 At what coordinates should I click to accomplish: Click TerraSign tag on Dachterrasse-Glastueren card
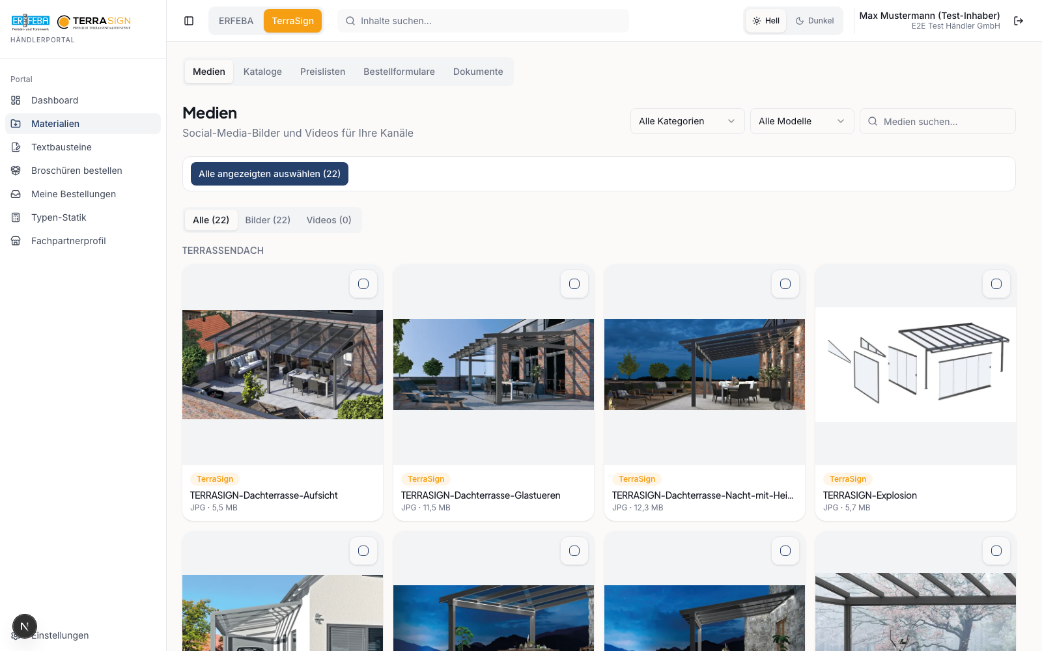click(x=426, y=479)
